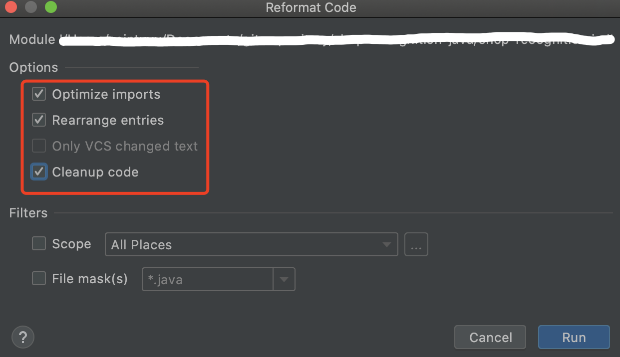620x357 pixels.
Task: Disable the Cleanup code checkbox
Action: [39, 172]
